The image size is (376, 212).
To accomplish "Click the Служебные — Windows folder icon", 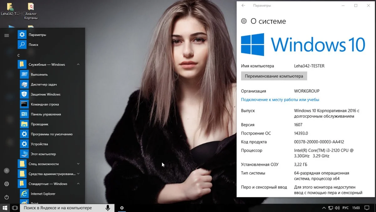I will (22, 64).
